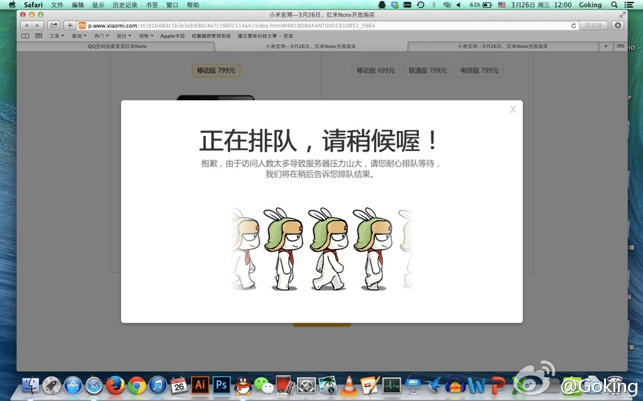Click the Reader button in the address bar
643x401 pixels.
[x=593, y=25]
